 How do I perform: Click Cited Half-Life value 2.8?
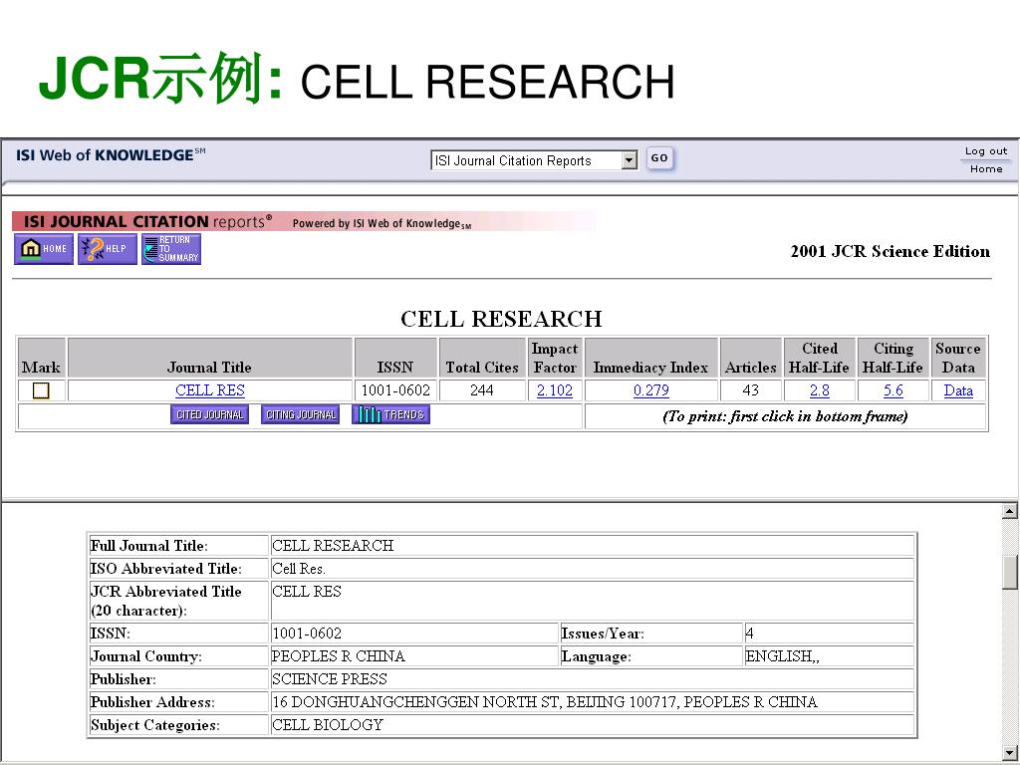click(820, 390)
